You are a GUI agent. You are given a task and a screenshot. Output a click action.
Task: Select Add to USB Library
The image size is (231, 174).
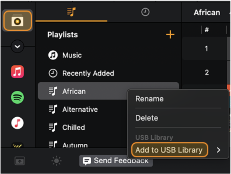coord(169,150)
